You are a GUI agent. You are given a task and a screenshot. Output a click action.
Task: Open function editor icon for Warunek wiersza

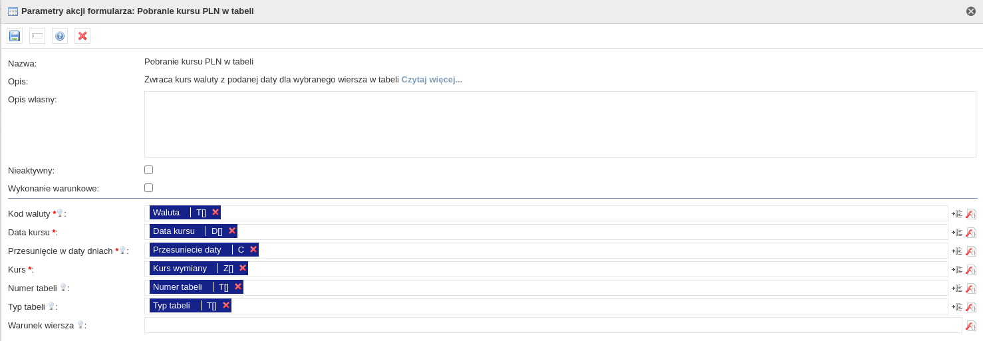pyautogui.click(x=971, y=326)
